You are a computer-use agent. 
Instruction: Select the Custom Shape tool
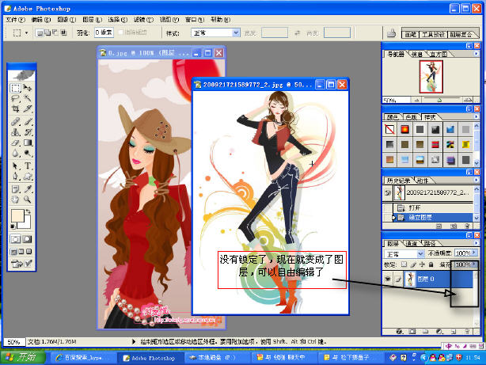click(x=28, y=176)
